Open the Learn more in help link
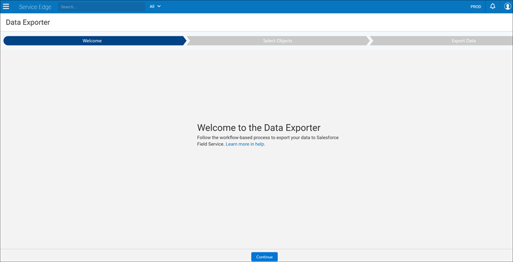The width and height of the screenshot is (513, 262). pos(245,144)
